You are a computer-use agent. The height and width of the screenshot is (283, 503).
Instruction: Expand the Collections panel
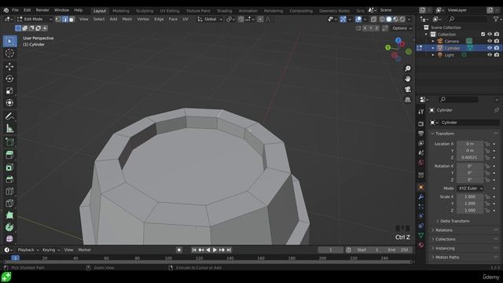click(x=445, y=239)
